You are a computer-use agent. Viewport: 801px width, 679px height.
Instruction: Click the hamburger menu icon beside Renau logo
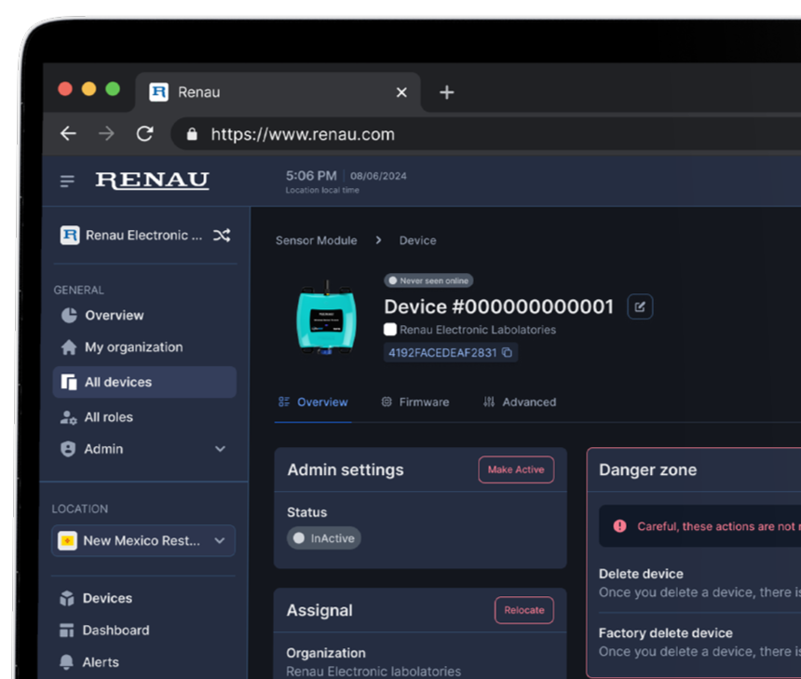[67, 181]
